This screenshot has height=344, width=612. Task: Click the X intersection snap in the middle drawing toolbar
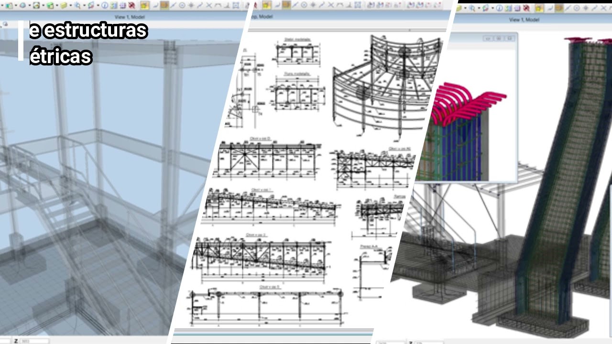[x=331, y=5]
